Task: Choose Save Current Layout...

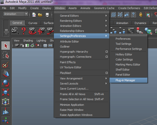Action: [x=82, y=89]
